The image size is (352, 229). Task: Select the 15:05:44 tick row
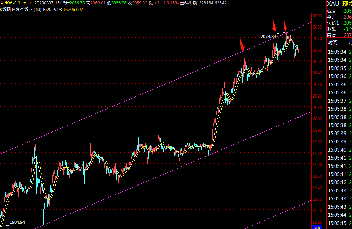[x=339, y=215]
